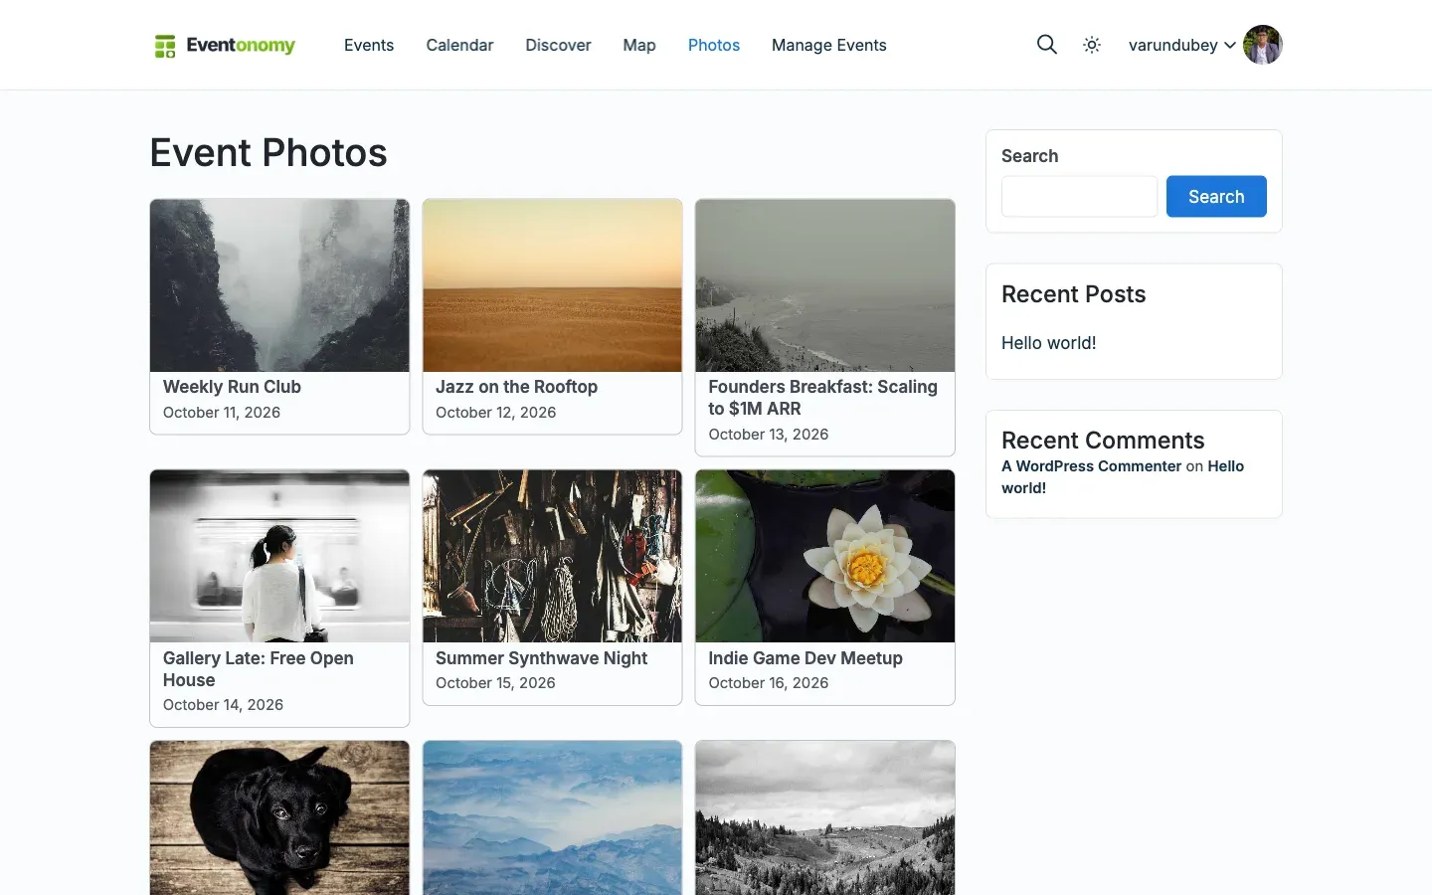
Task: Click the October 13, 2026 date
Action: (769, 435)
